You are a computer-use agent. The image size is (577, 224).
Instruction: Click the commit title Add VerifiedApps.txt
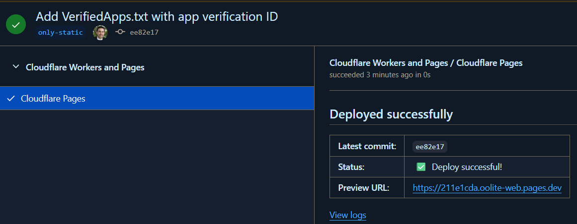click(x=157, y=16)
